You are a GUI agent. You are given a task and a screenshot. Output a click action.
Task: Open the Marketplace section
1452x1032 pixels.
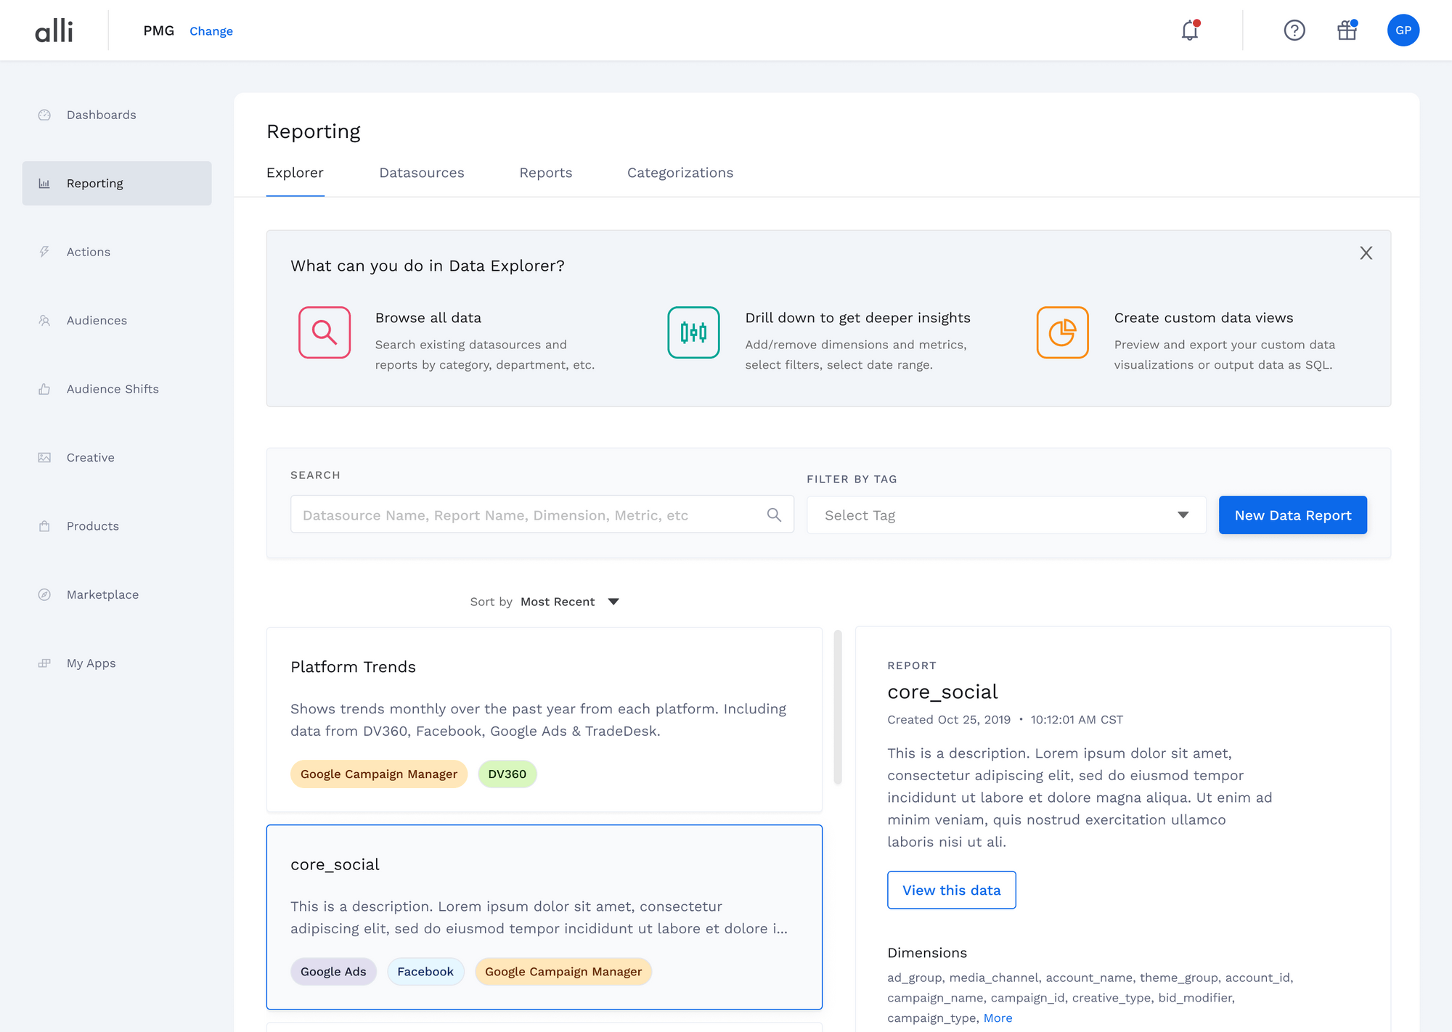click(102, 594)
